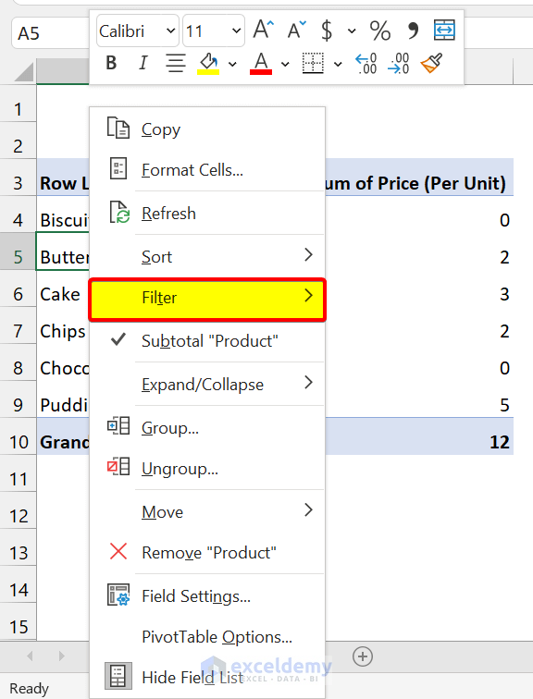
Task: Choose Refresh from the context menu
Action: [x=207, y=213]
